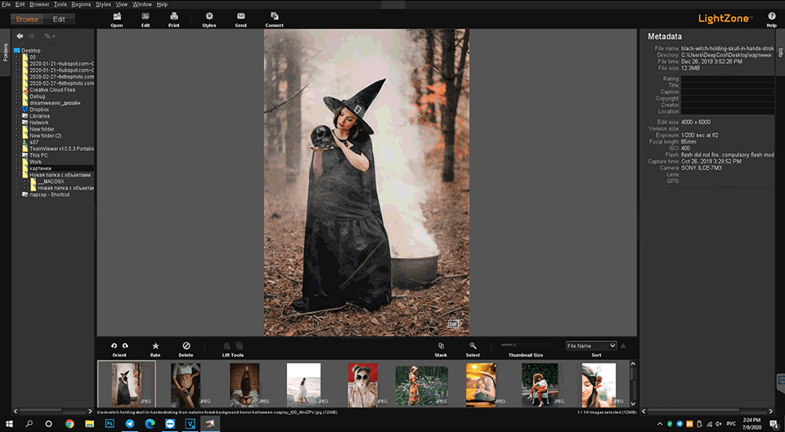The height and width of the screenshot is (432, 785).
Task: Click the left Lift Tools copy icon
Action: [x=227, y=345]
